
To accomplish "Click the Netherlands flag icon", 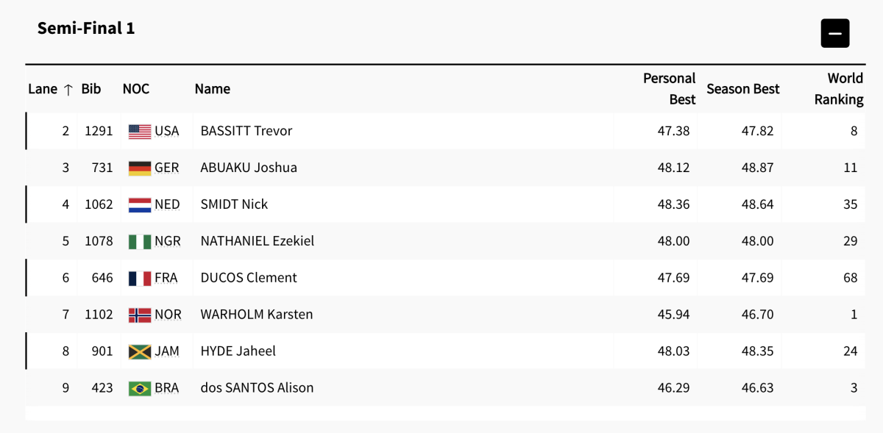I will click(140, 204).
